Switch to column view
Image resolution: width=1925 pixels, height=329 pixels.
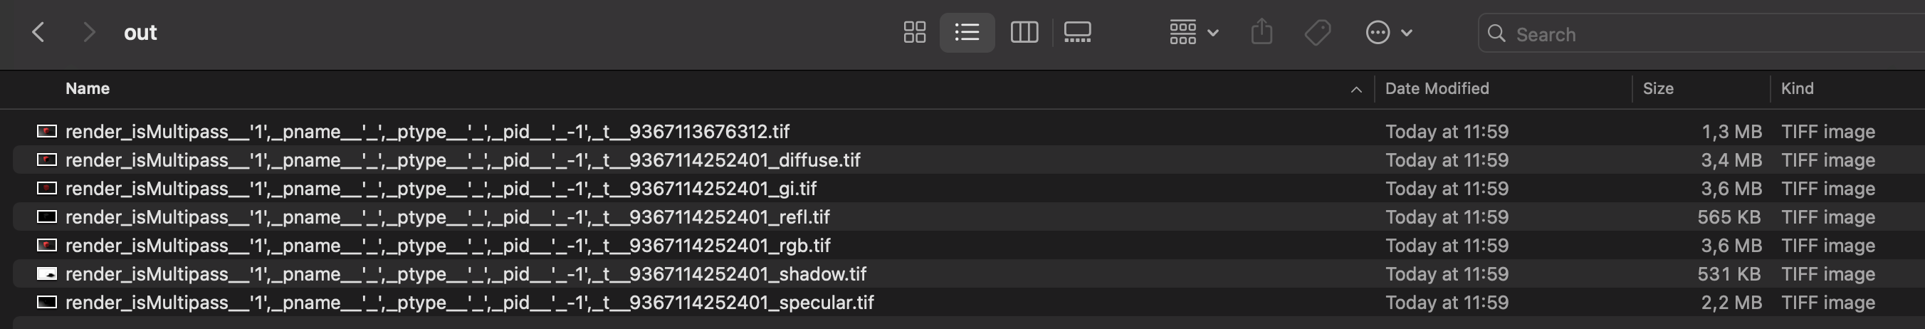pyautogui.click(x=1024, y=32)
